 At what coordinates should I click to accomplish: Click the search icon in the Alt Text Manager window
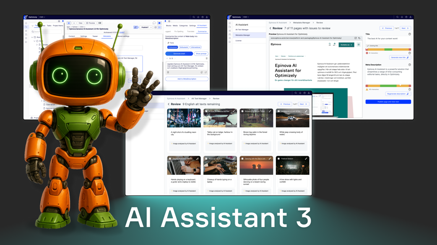tap(296, 93)
